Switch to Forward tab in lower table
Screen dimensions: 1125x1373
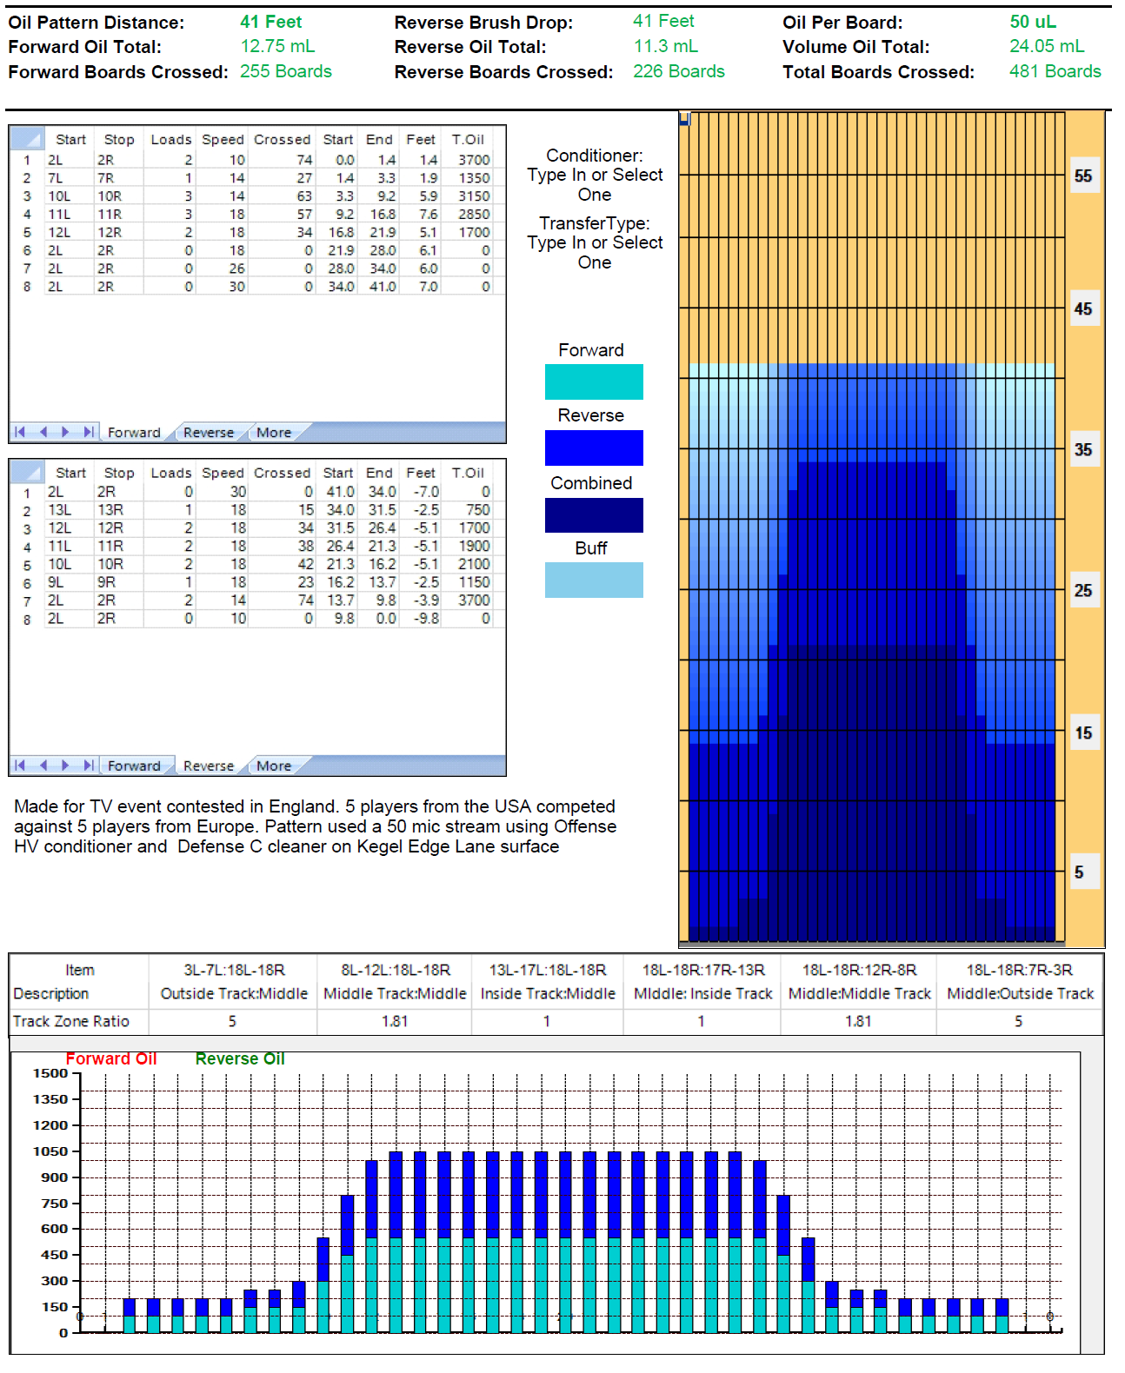coord(134,766)
